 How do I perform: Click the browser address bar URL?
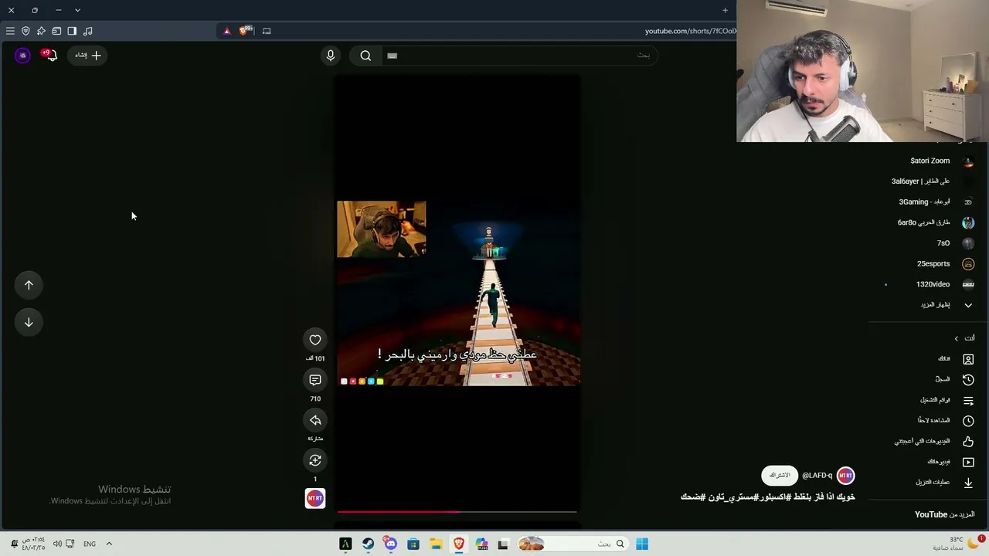pyautogui.click(x=690, y=31)
